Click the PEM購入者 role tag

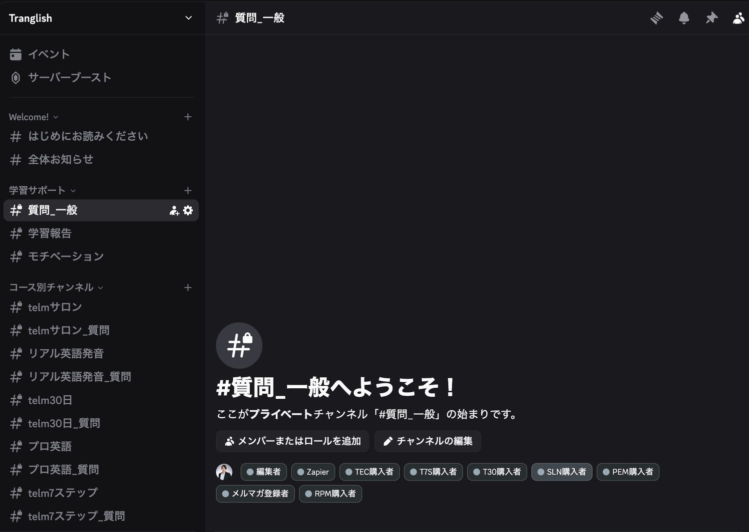628,472
